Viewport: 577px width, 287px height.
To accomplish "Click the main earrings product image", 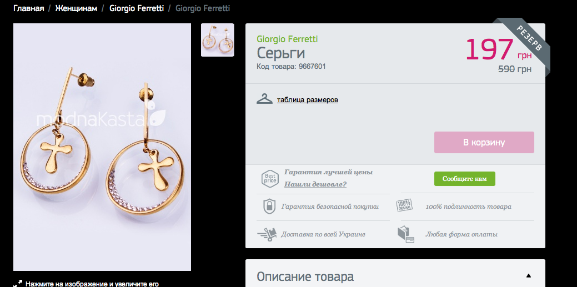I will click(x=102, y=147).
